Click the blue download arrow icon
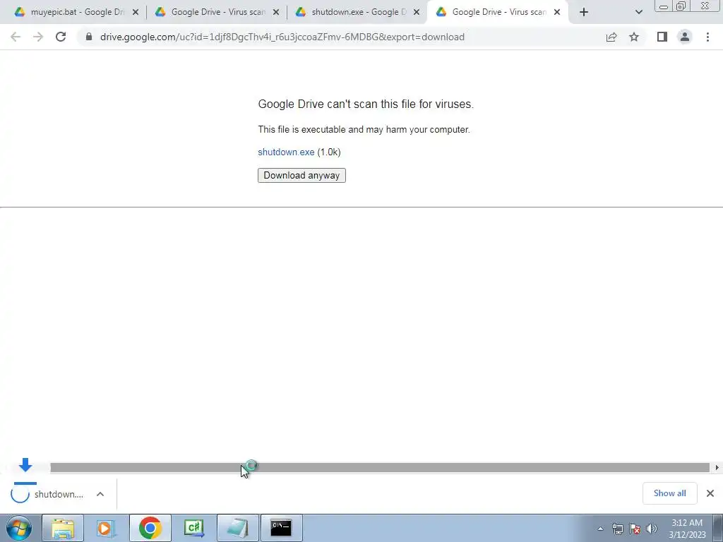723x542 pixels. point(25,466)
